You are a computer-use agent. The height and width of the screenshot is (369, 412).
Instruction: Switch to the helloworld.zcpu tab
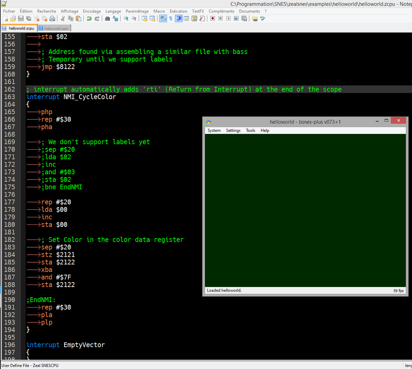[x=19, y=28]
